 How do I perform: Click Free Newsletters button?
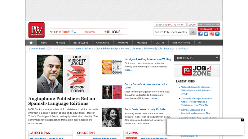(209, 29)
